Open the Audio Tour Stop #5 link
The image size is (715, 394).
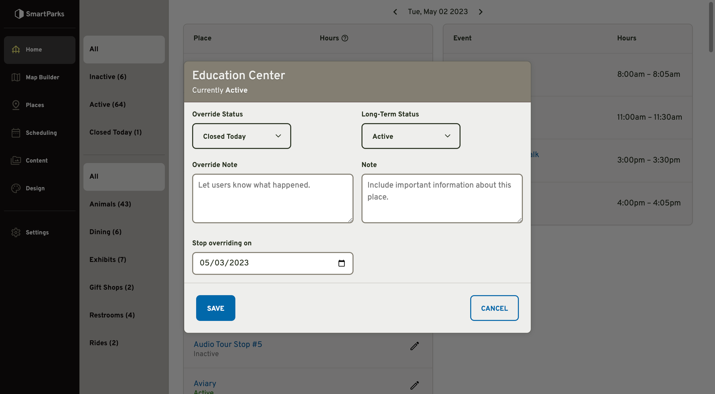point(228,344)
